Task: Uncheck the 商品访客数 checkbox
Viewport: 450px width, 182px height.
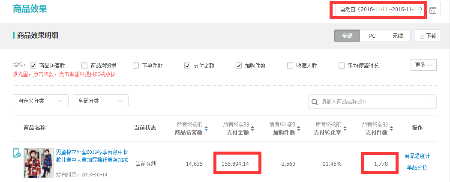Action: coord(33,66)
